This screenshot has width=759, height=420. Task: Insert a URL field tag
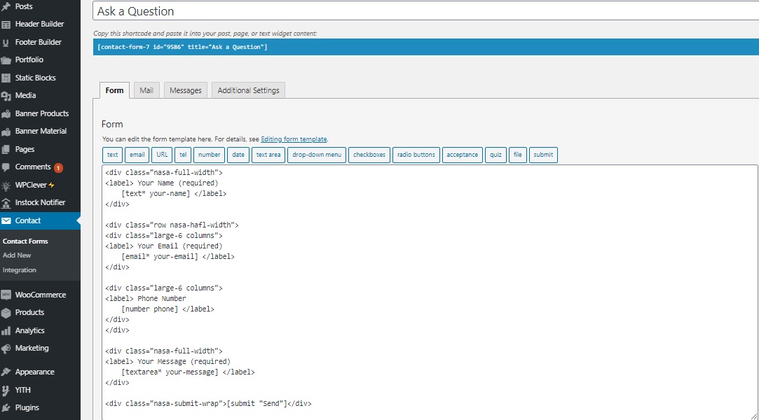(x=162, y=155)
